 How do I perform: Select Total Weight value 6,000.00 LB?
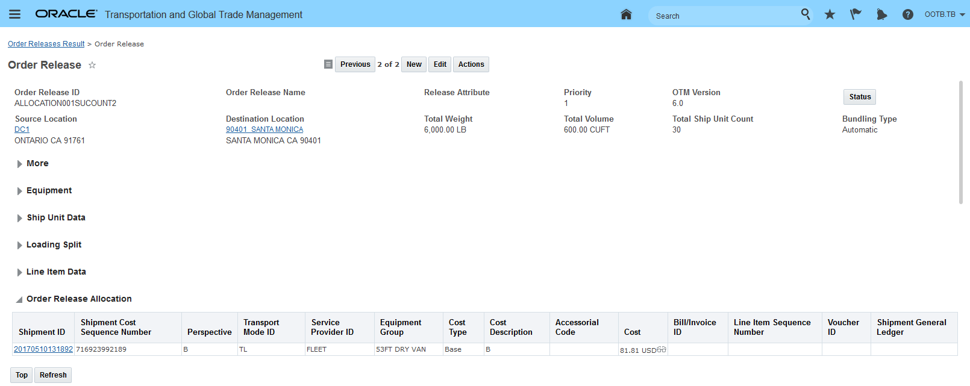[x=445, y=129]
